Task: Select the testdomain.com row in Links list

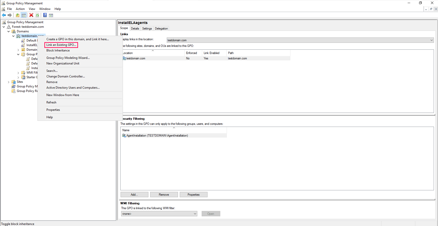Action: (x=136, y=58)
